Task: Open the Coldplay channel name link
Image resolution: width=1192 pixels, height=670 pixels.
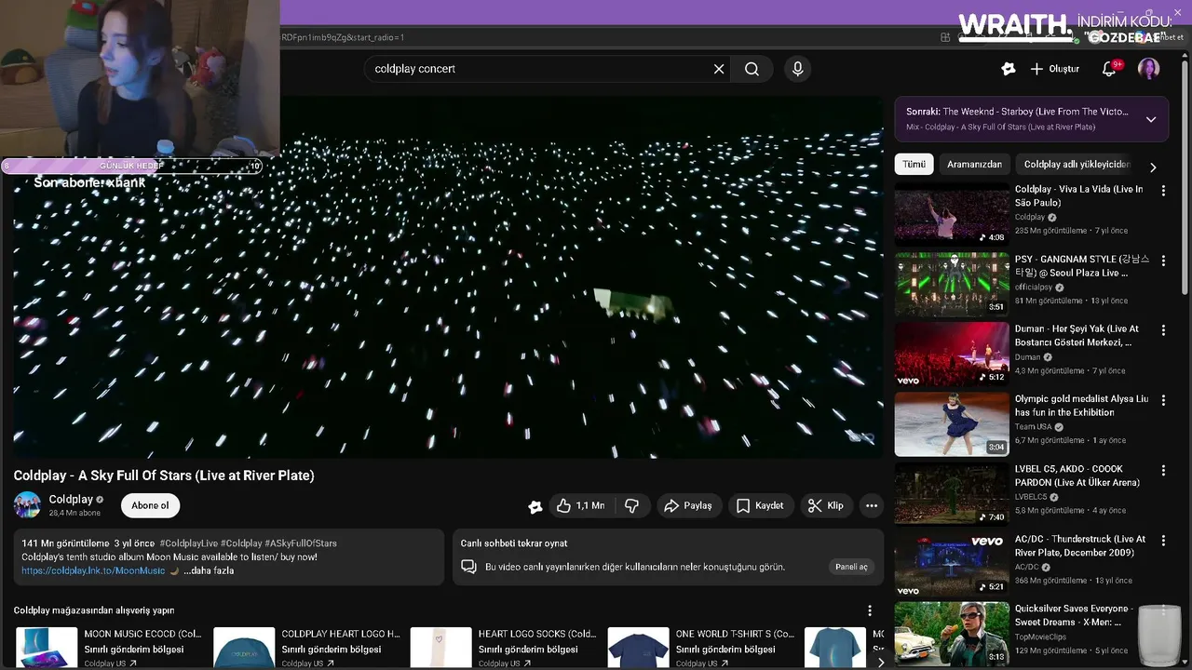Action: (71, 500)
